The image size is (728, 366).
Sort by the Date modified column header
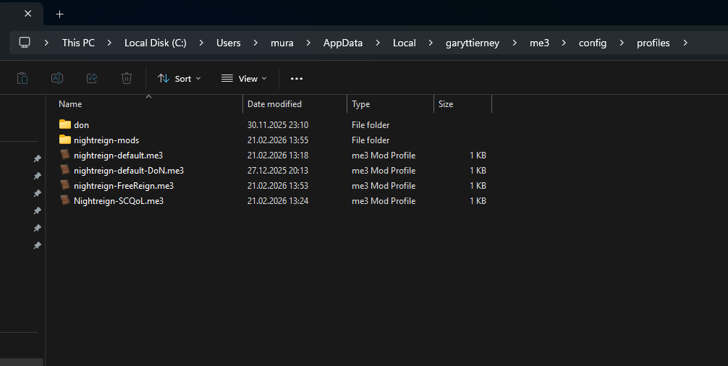click(274, 104)
